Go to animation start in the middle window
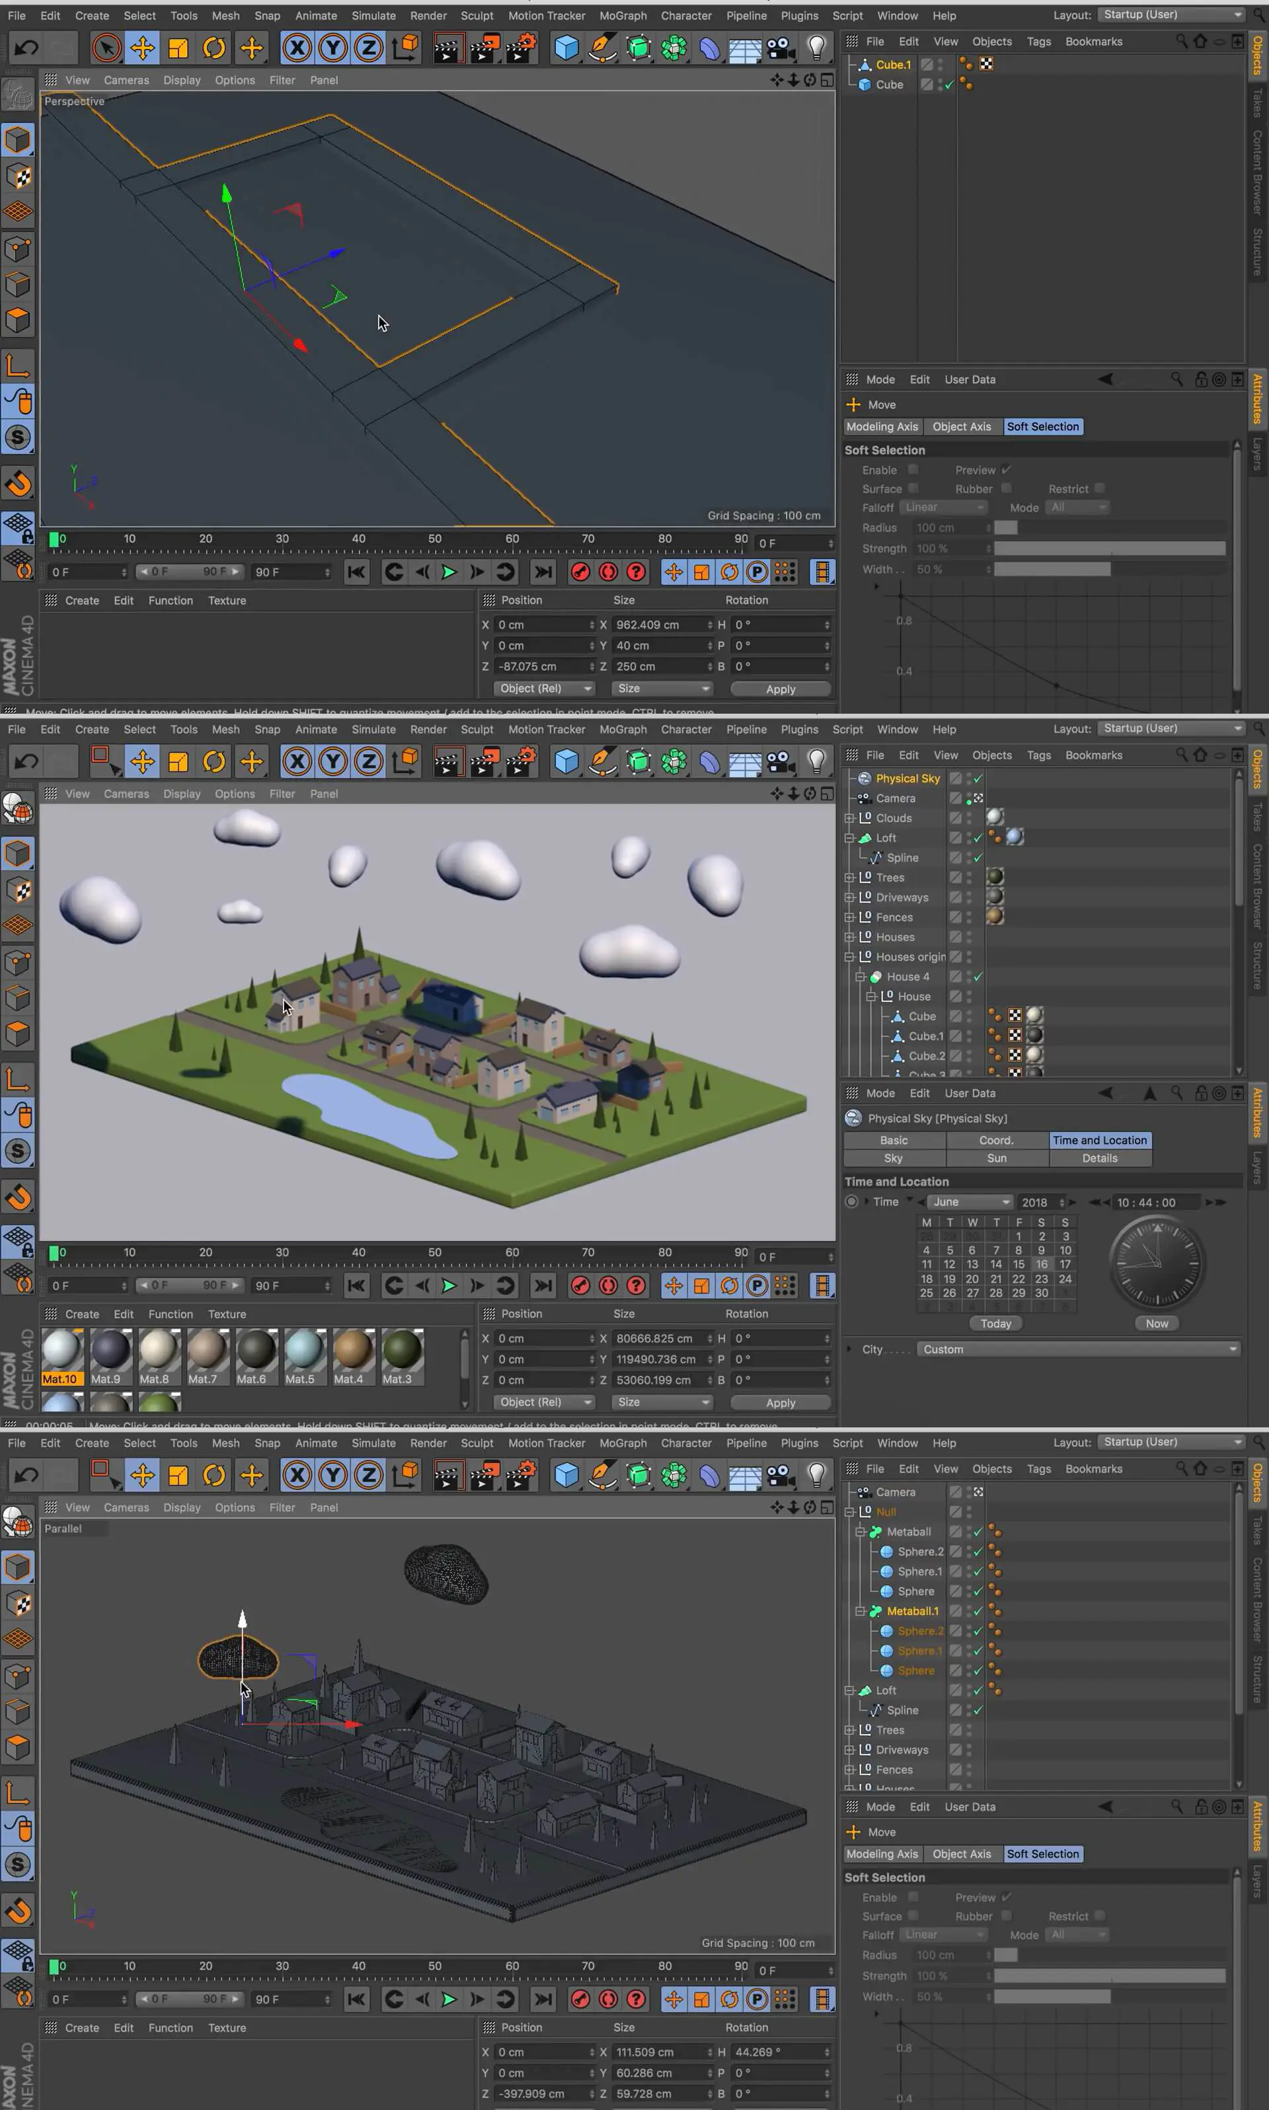This screenshot has height=2110, width=1269. (357, 1286)
